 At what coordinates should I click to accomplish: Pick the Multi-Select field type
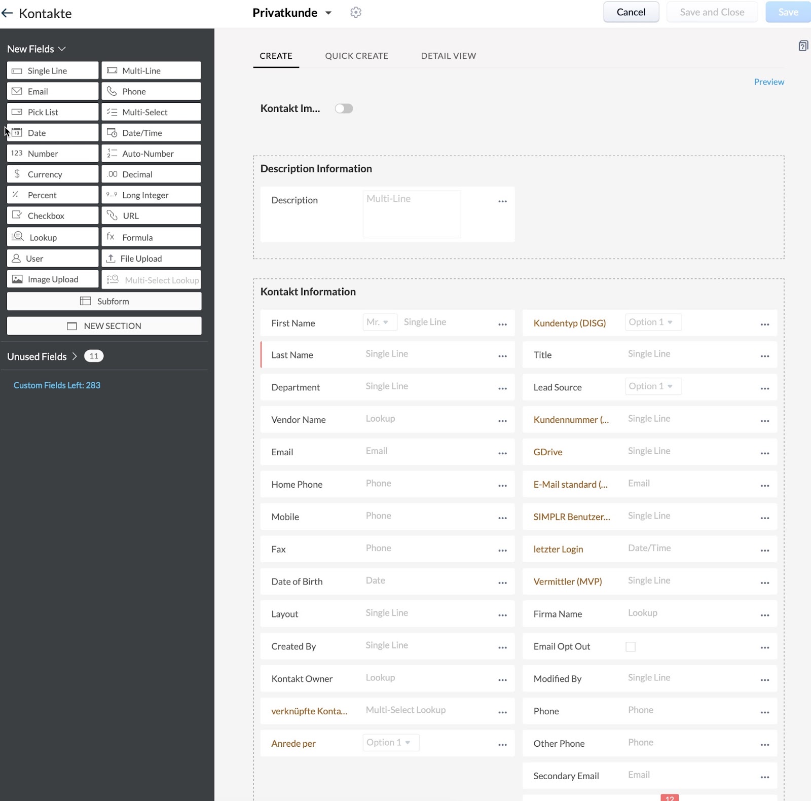pyautogui.click(x=151, y=112)
